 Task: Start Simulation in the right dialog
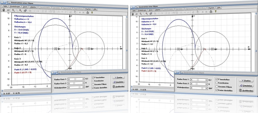click(x=246, y=86)
